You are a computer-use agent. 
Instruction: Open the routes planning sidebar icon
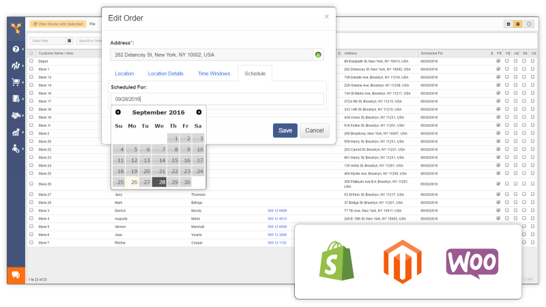coord(16,65)
